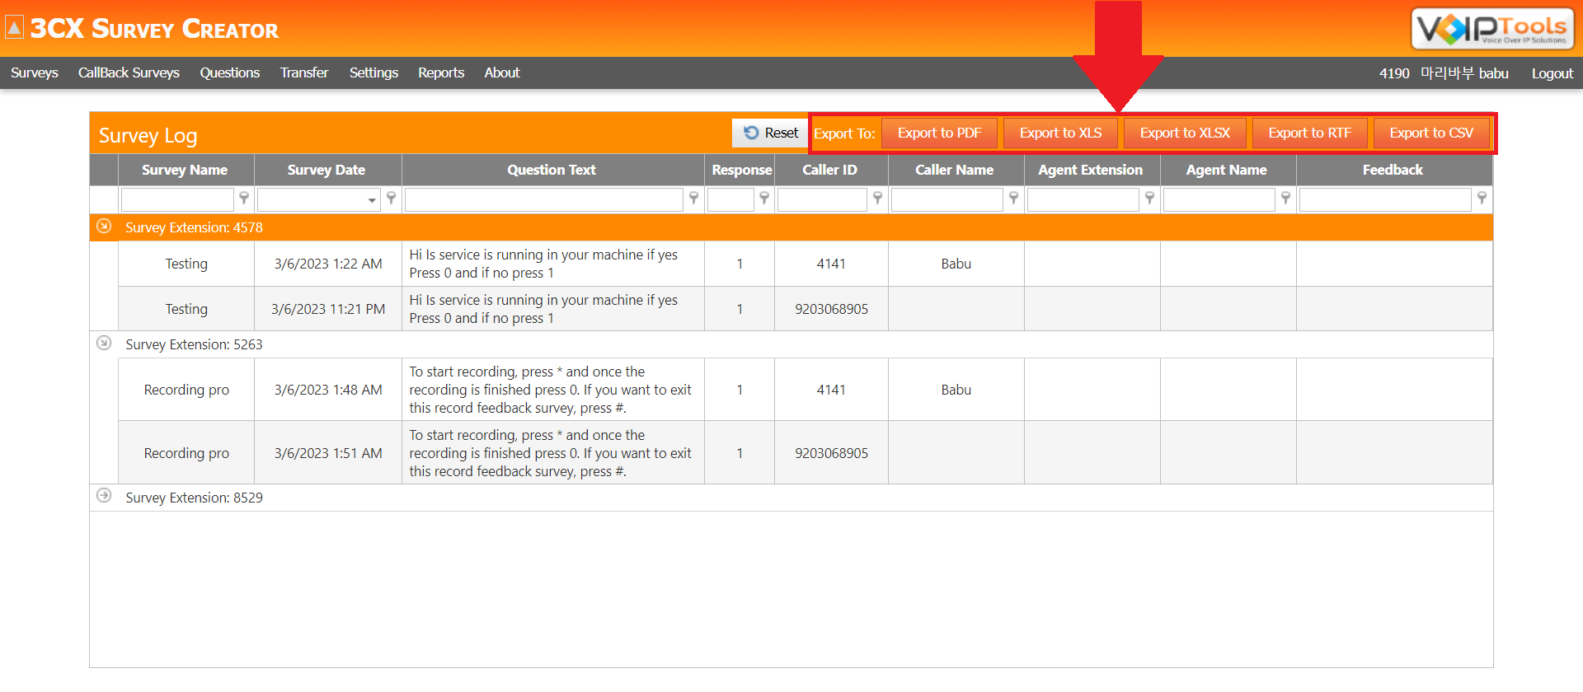
Task: Open the Surveys menu
Action: [35, 72]
